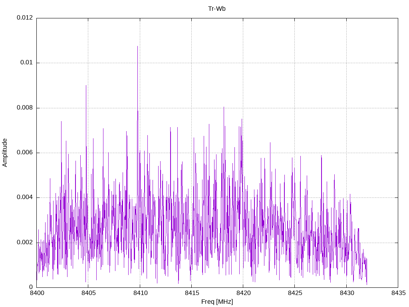Click the 8420 x-axis tick label

click(243, 293)
